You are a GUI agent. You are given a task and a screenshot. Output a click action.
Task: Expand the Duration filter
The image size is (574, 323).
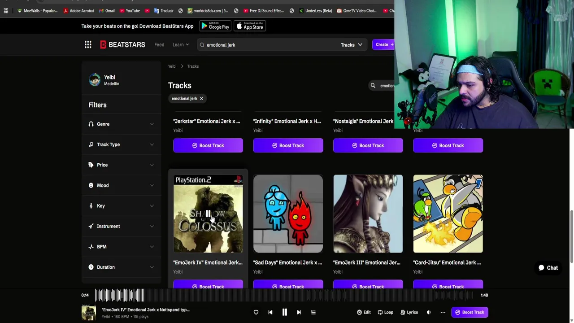click(121, 267)
